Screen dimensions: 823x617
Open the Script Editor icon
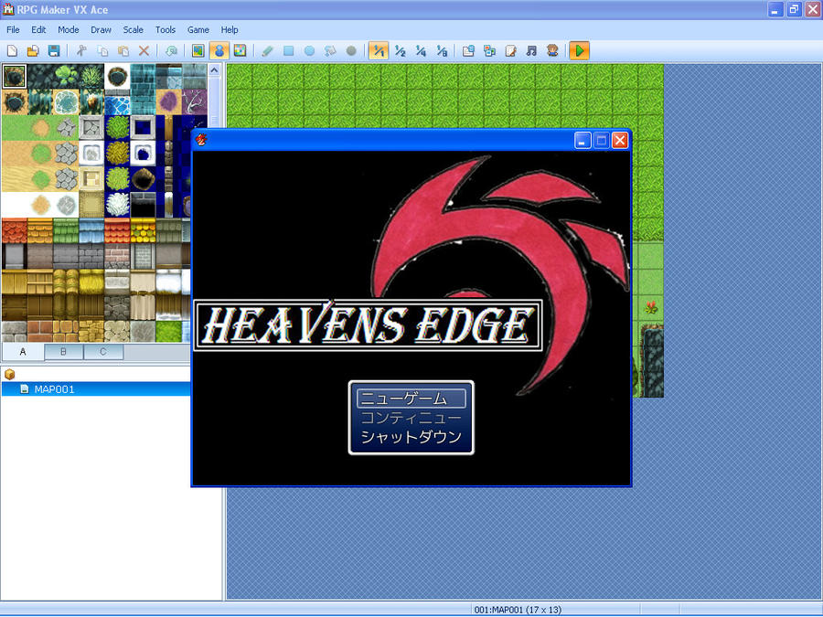(512, 50)
